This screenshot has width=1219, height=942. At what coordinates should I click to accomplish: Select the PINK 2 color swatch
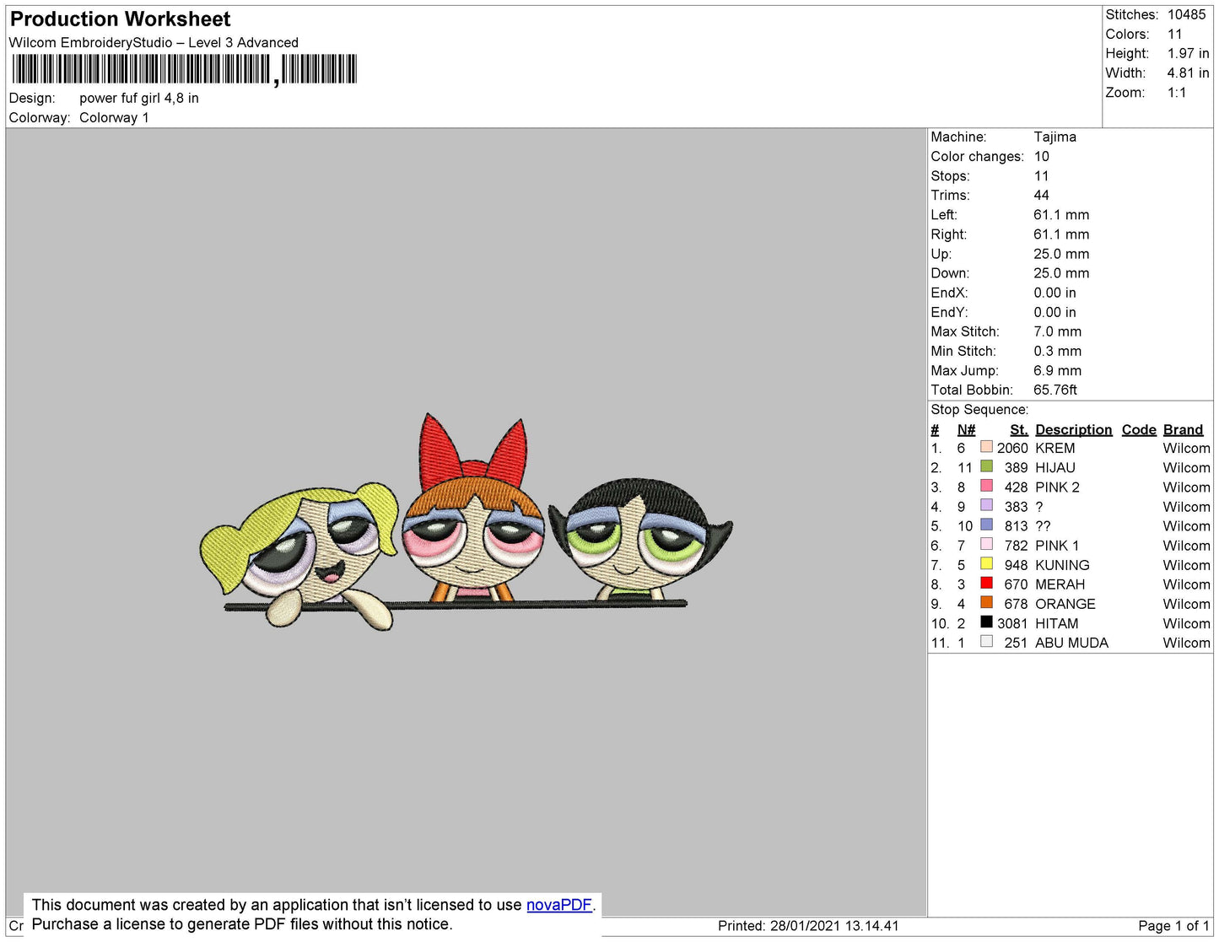[x=986, y=485]
